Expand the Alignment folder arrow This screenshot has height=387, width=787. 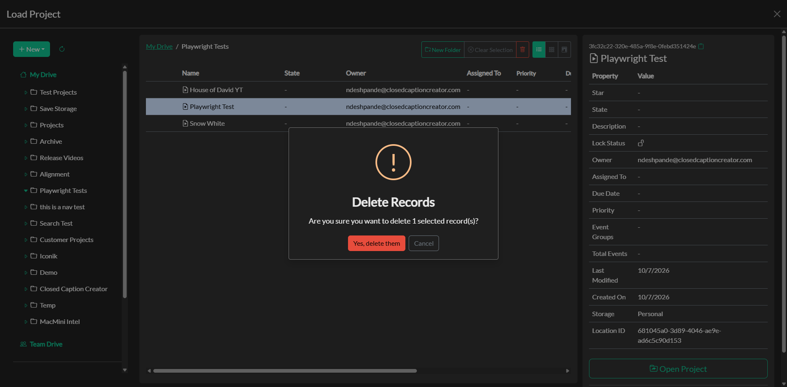[x=26, y=174]
